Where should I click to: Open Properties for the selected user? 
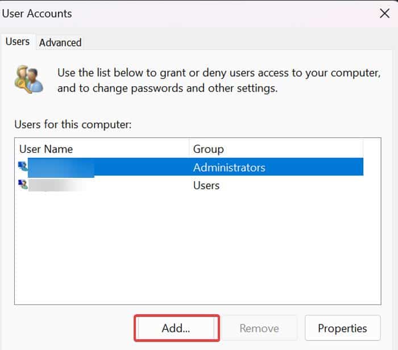pyautogui.click(x=342, y=328)
